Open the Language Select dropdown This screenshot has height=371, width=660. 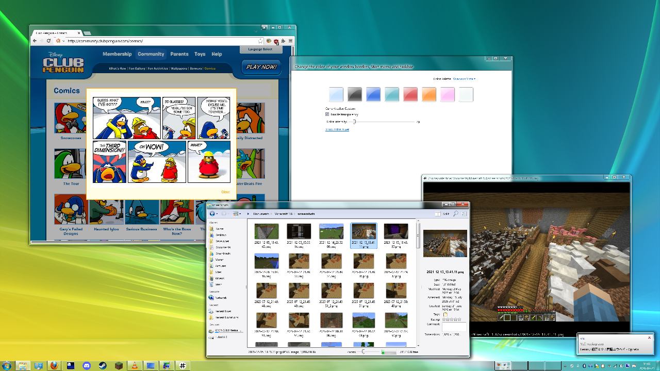click(260, 49)
